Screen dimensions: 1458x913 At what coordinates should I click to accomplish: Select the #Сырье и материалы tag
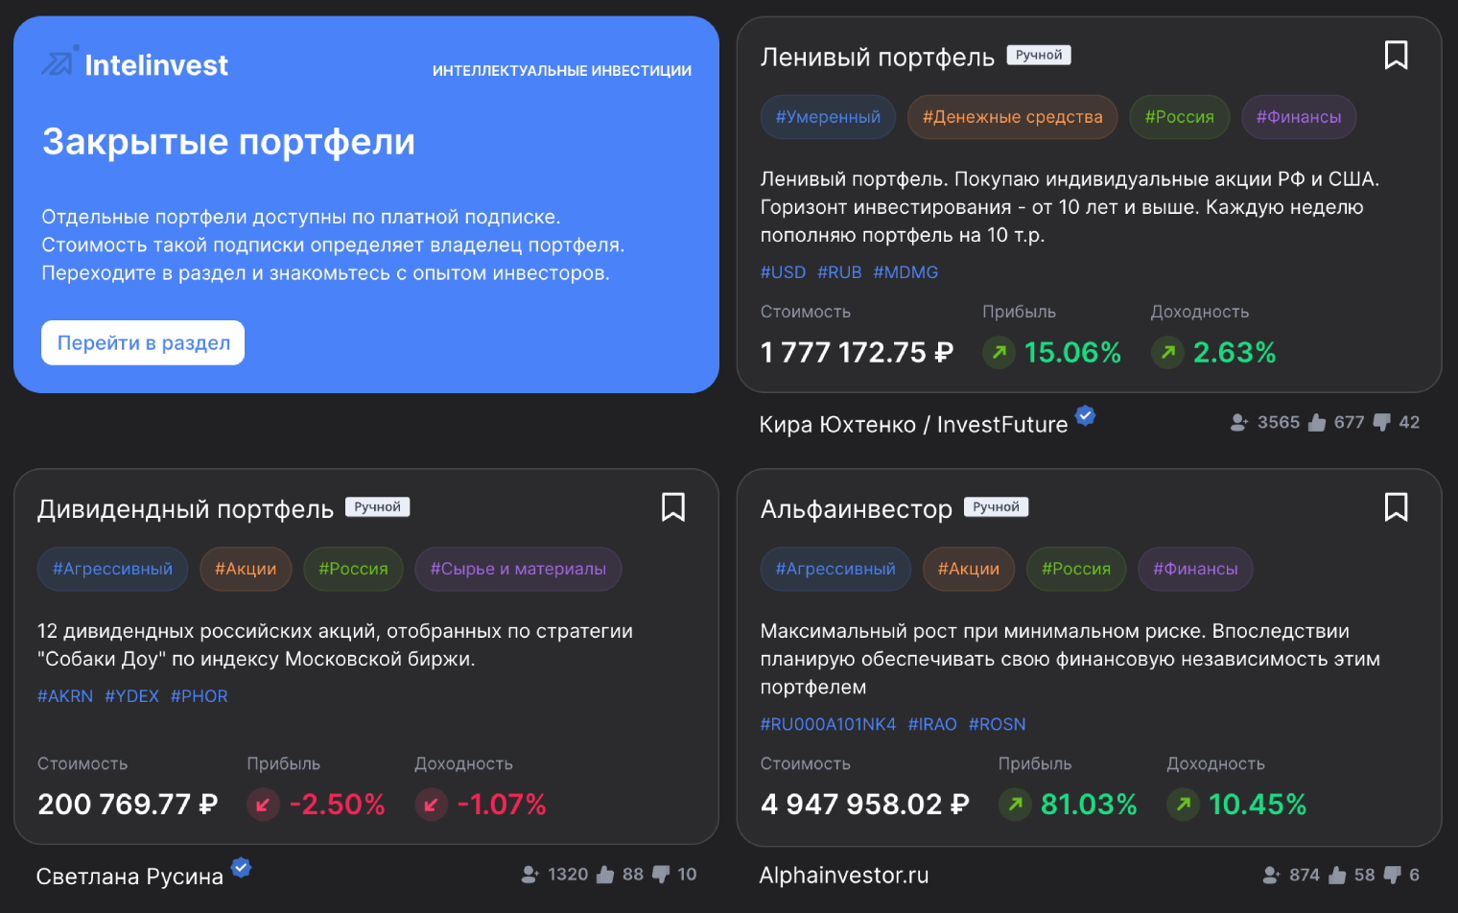coord(518,569)
